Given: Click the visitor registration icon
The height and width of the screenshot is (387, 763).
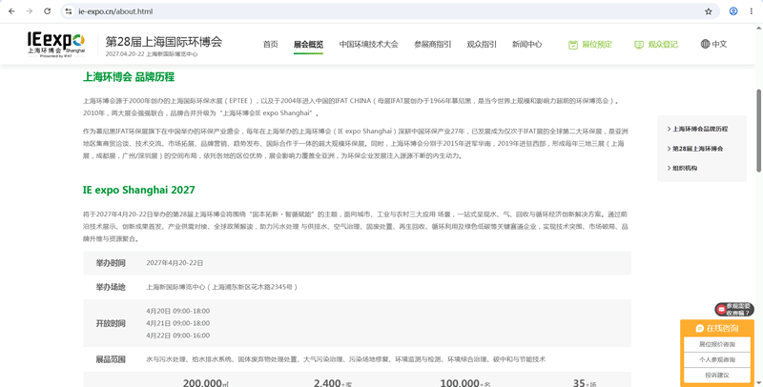Looking at the screenshot, I should [x=639, y=45].
